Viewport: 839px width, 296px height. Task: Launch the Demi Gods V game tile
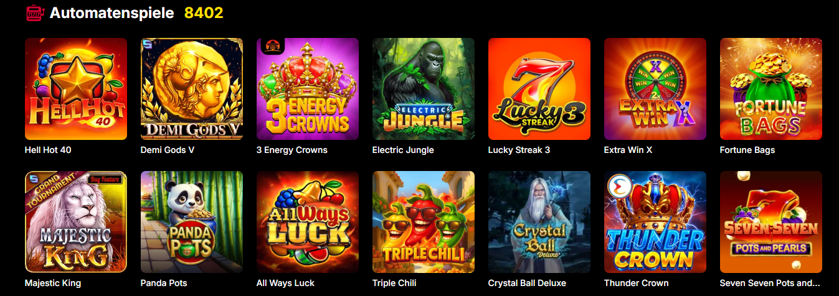click(192, 89)
